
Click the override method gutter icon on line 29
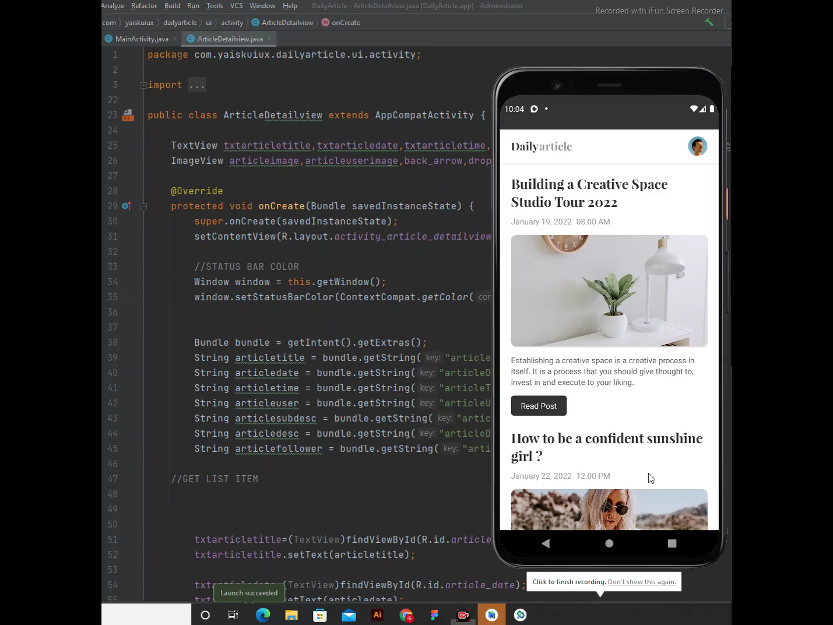[126, 206]
